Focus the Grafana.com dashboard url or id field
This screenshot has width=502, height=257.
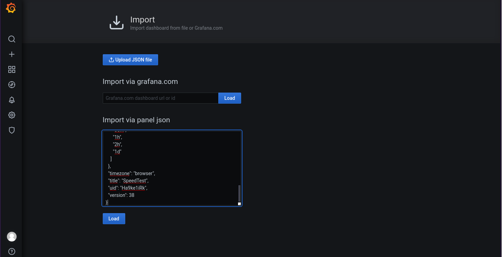(x=161, y=98)
